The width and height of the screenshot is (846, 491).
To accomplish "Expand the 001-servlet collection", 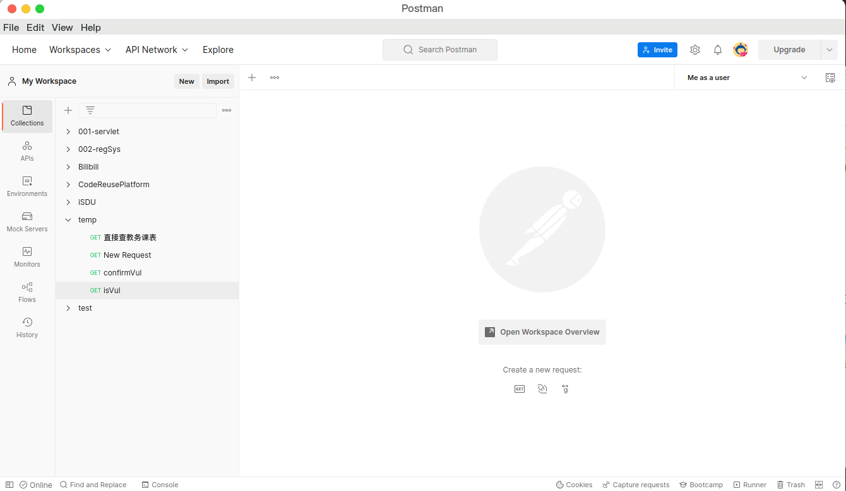I will click(x=68, y=132).
